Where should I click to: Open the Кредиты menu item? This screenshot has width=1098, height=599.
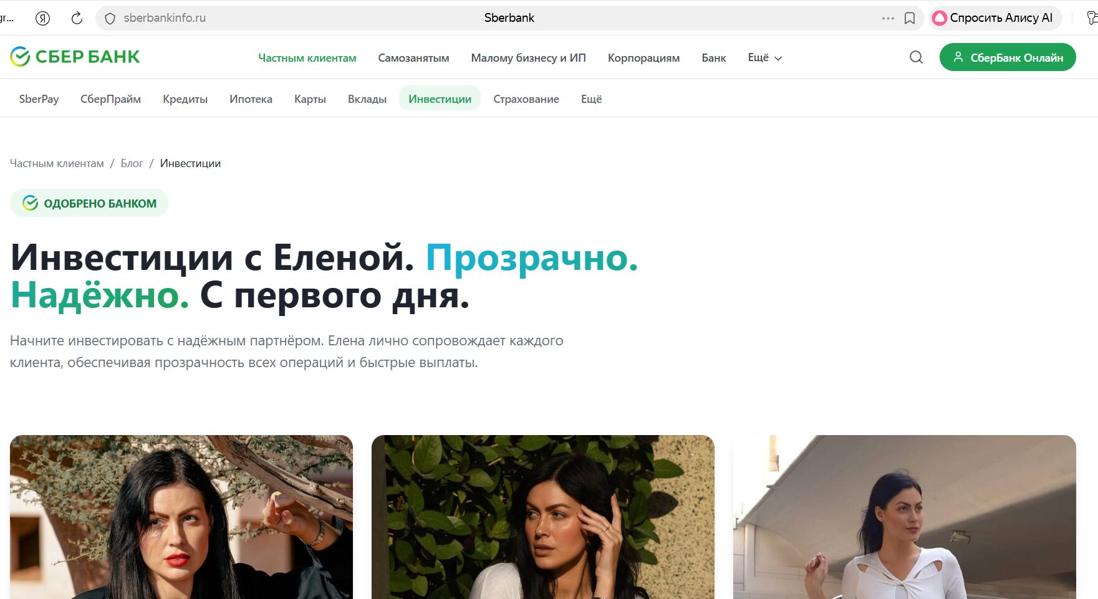tap(185, 99)
